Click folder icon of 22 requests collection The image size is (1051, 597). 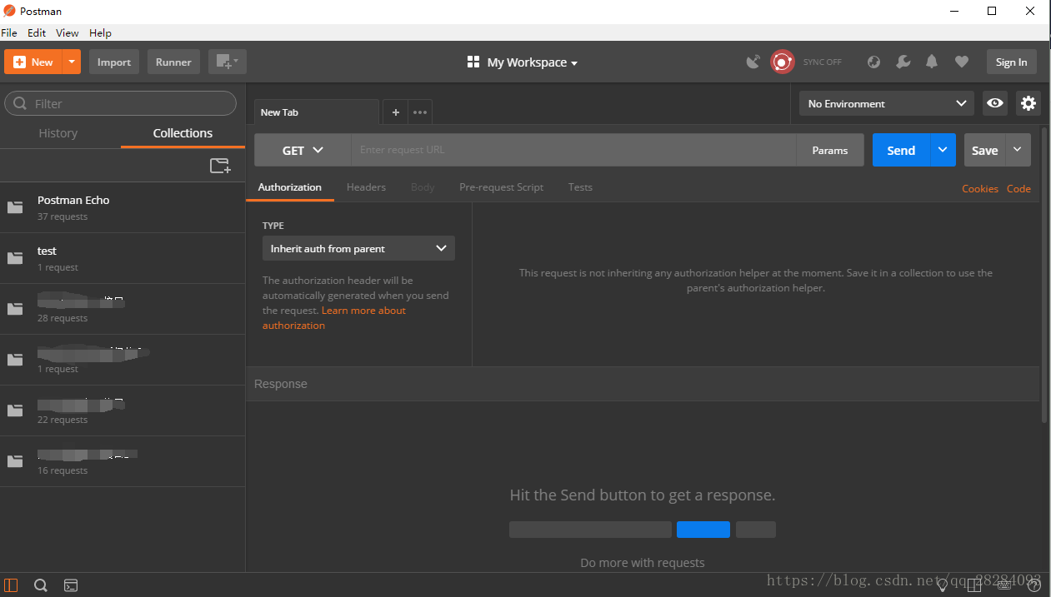[15, 410]
